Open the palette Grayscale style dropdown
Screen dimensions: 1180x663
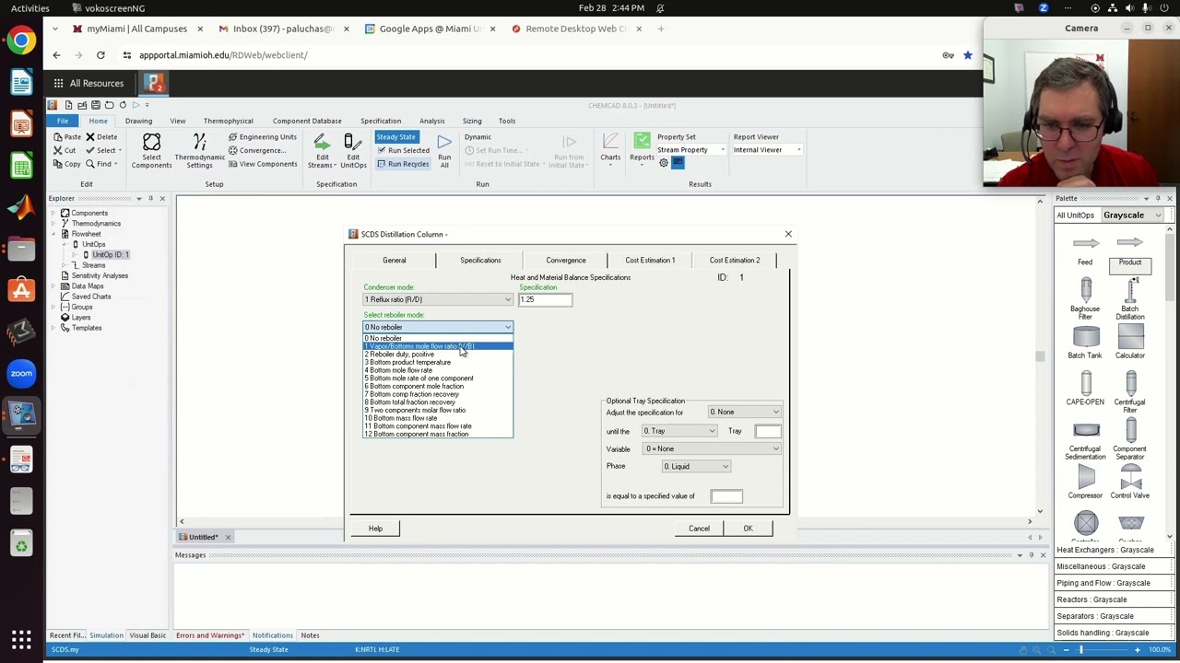(x=1133, y=215)
